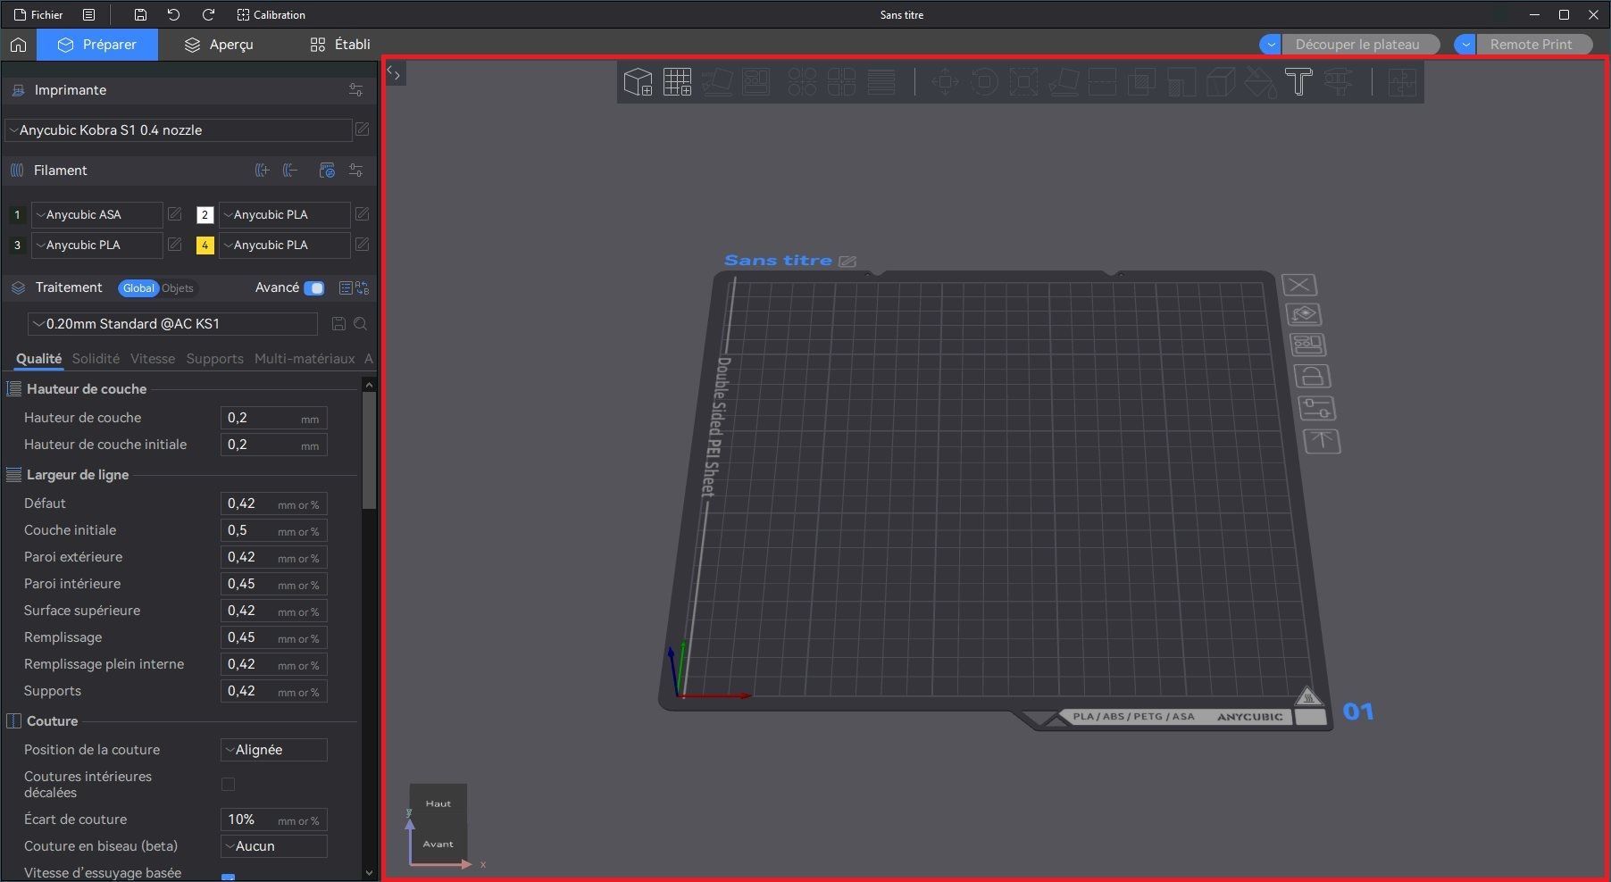Open the Anycubic Kobra S1 printer dropdown

click(179, 130)
